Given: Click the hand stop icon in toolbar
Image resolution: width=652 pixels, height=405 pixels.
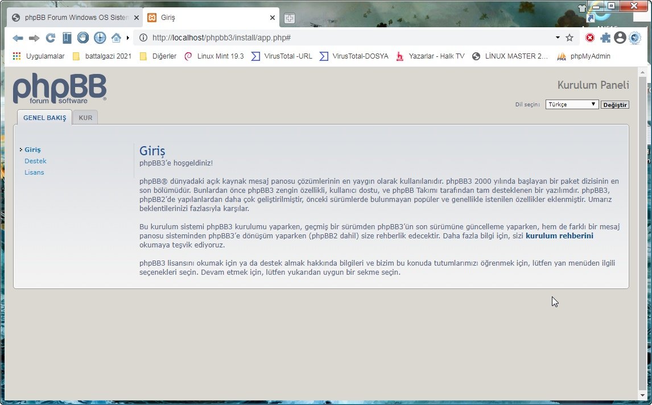Looking at the screenshot, I should (x=83, y=38).
